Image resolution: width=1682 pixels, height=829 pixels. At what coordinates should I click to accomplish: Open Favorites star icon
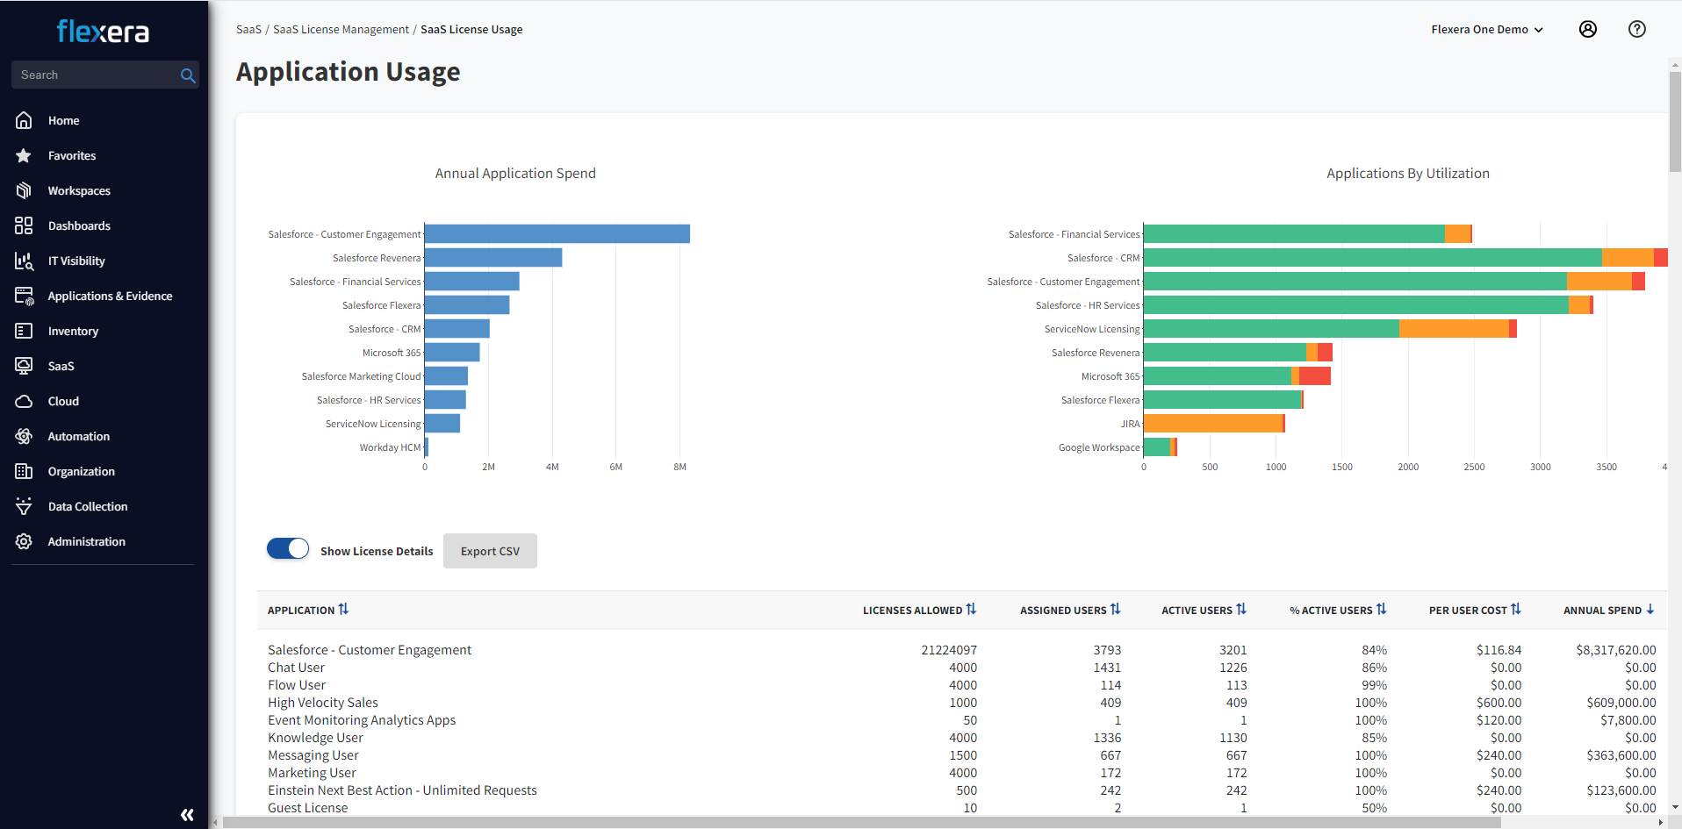[24, 155]
